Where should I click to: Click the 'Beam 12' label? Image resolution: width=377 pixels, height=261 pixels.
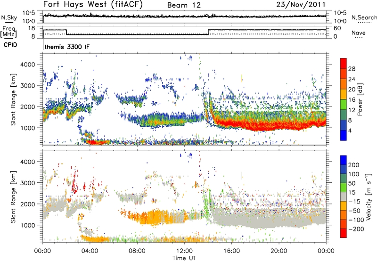(x=184, y=5)
